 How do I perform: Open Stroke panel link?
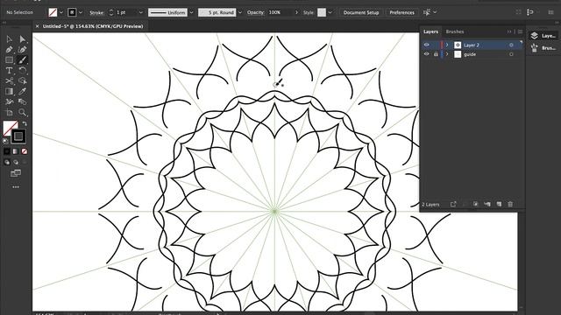click(96, 12)
